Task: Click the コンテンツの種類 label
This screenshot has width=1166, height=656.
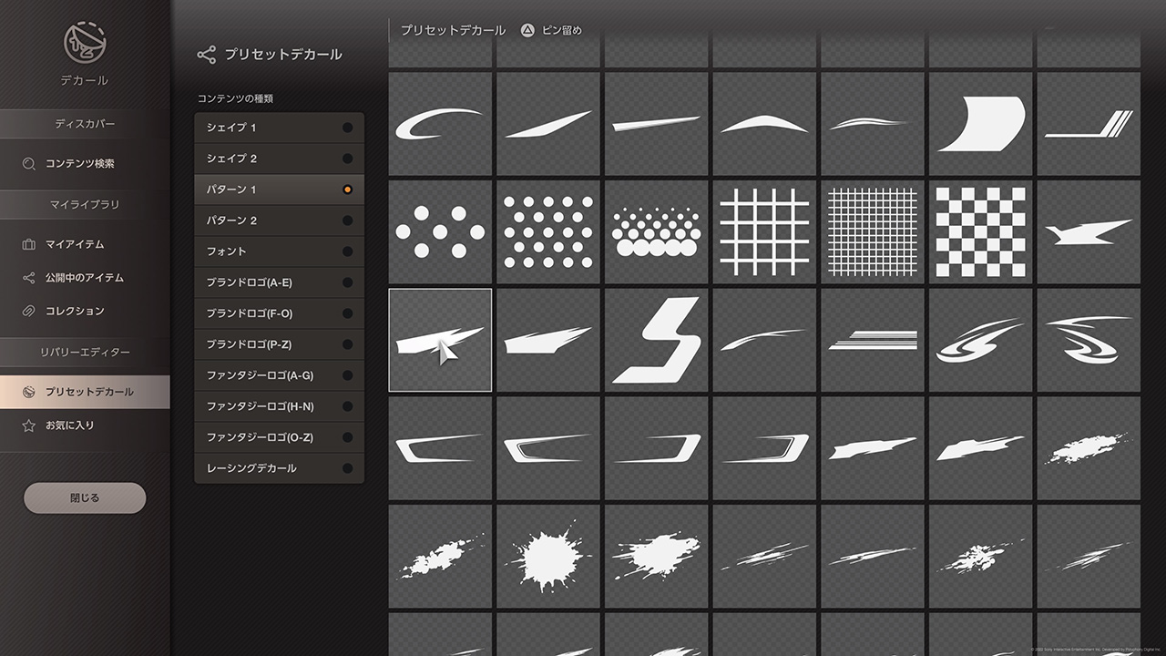Action: pyautogui.click(x=235, y=98)
